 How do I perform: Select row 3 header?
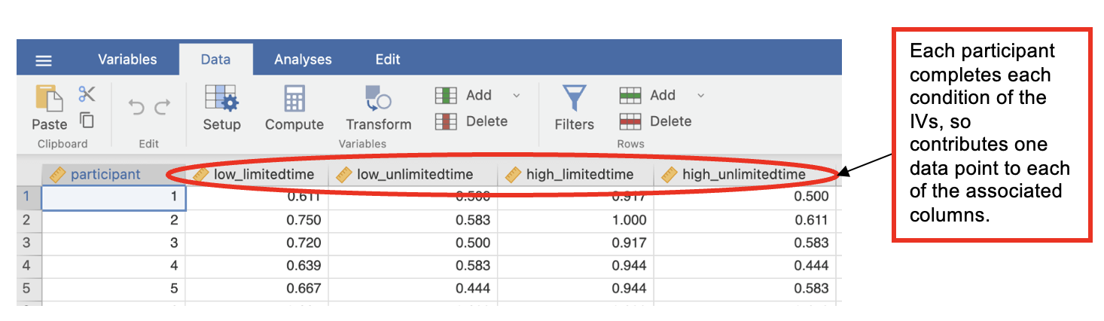pos(27,243)
